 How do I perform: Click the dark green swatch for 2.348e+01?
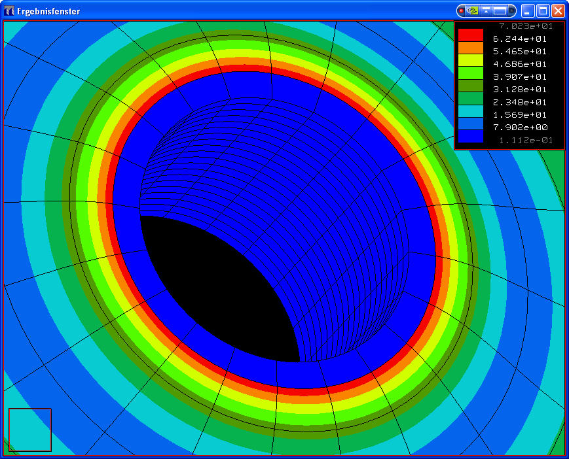point(471,99)
